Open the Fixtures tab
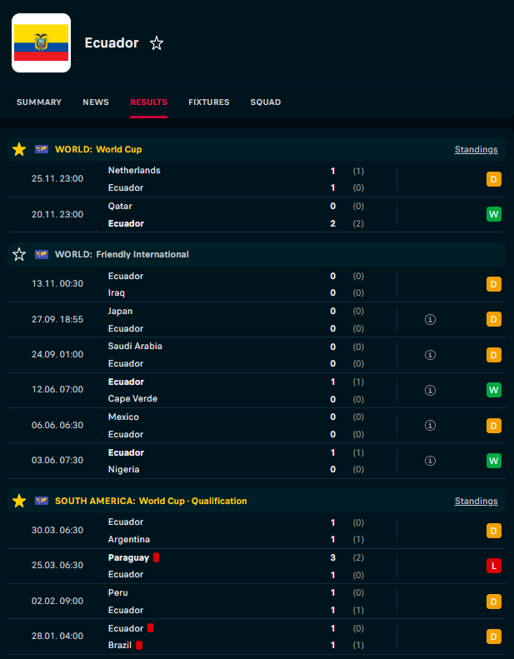 pyautogui.click(x=208, y=102)
